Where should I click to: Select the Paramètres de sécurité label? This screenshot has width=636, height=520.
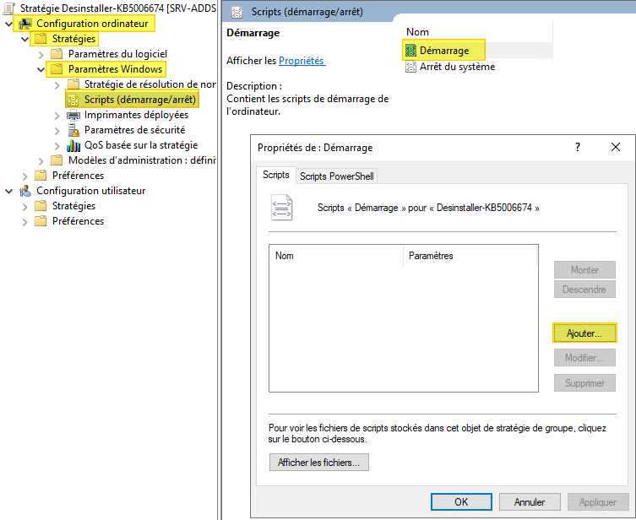[134, 130]
